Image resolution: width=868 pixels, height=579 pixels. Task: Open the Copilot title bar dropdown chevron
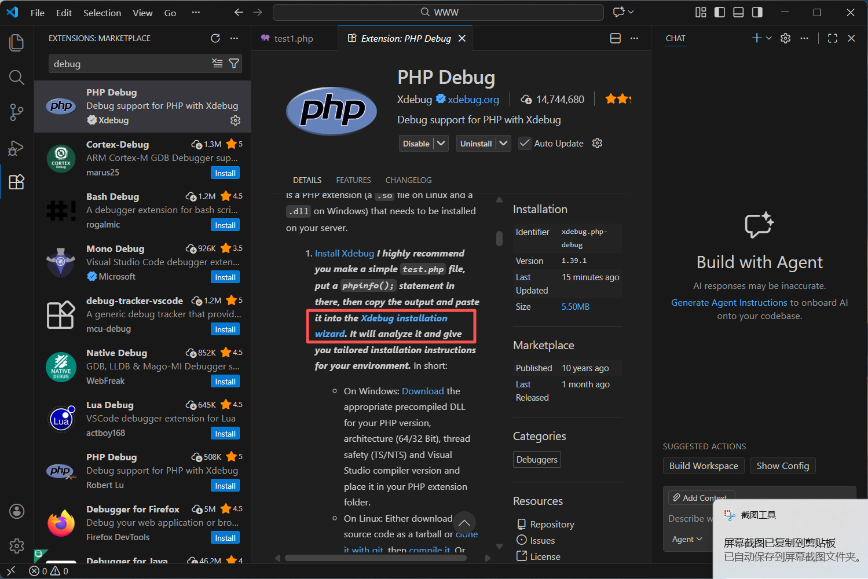(631, 12)
